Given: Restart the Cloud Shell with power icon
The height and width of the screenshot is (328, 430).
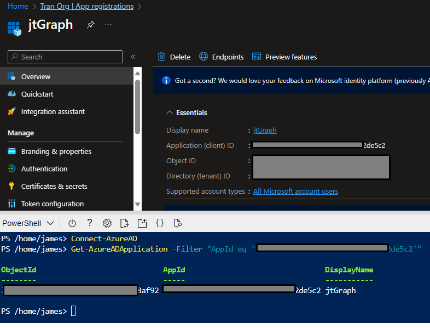Looking at the screenshot, I should (72, 223).
